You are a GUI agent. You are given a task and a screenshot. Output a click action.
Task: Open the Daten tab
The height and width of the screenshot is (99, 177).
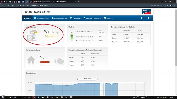tap(107, 18)
